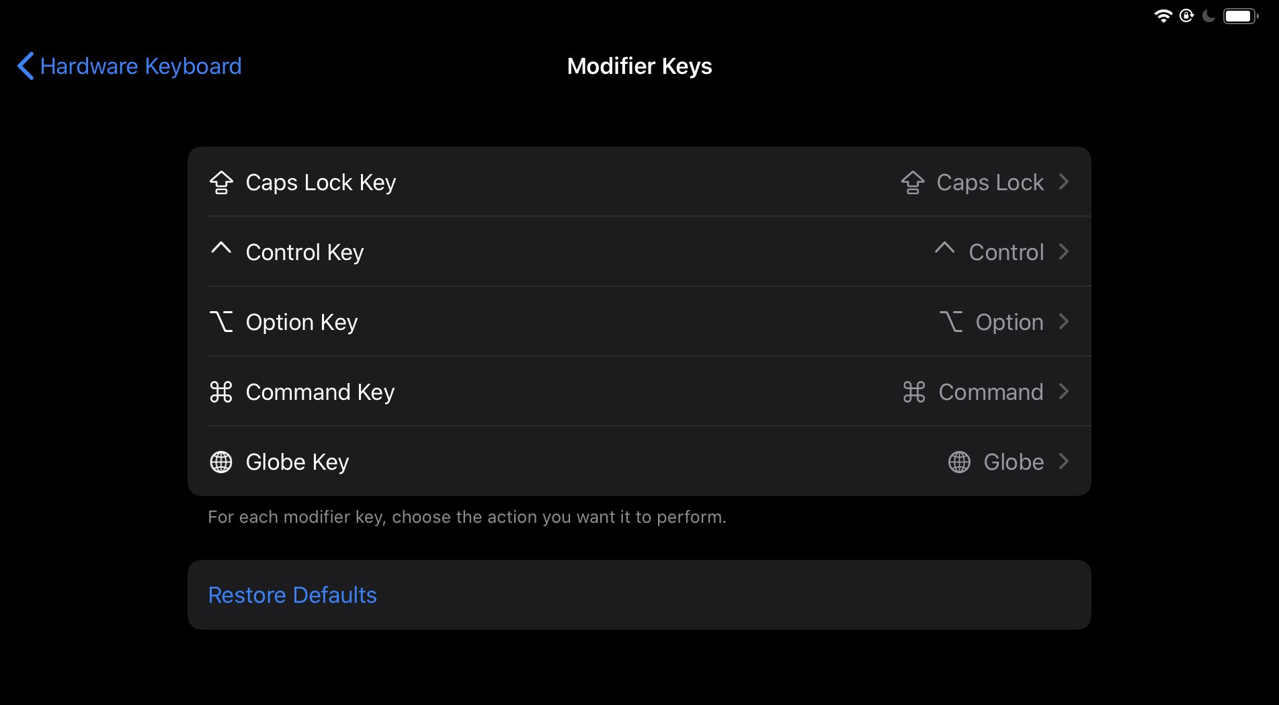1279x705 pixels.
Task: Tap Restore Defaults
Action: (x=292, y=595)
